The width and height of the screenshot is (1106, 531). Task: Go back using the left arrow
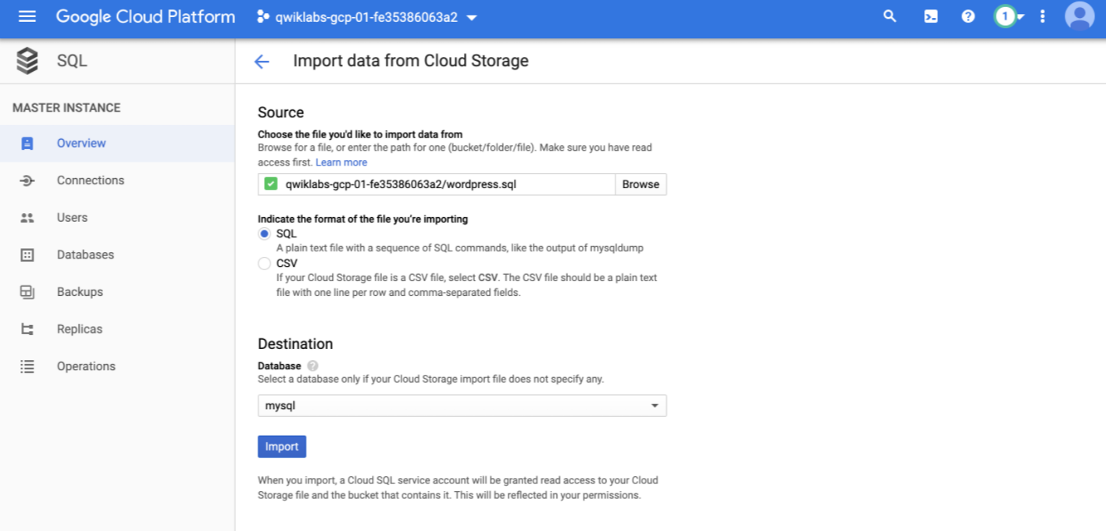pyautogui.click(x=262, y=62)
